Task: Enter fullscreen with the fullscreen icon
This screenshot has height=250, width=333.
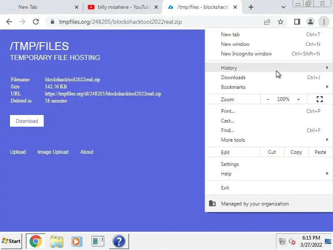Action: pos(319,99)
